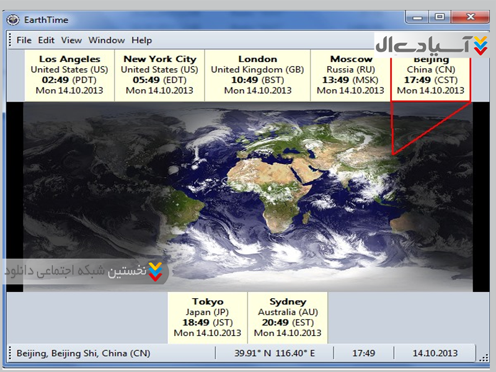Open the View menu

coord(71,40)
